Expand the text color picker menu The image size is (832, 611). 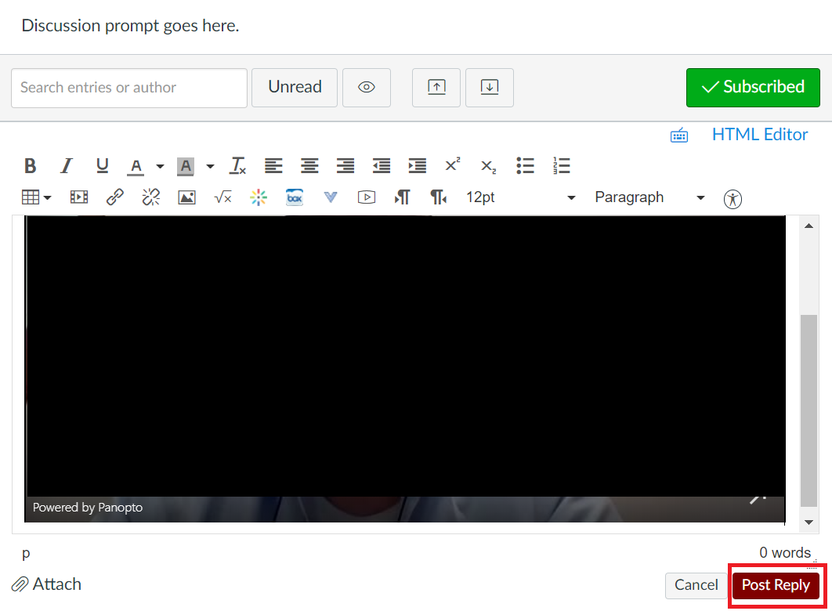160,165
